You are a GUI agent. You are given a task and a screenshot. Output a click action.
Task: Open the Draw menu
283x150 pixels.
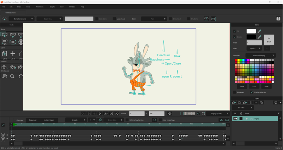click(x=19, y=7)
